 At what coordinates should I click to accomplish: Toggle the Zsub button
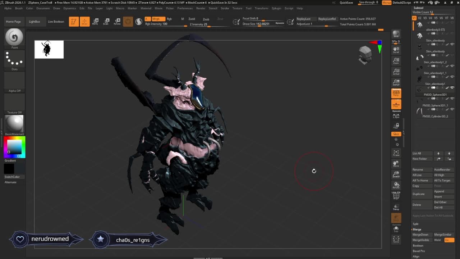pos(206,19)
